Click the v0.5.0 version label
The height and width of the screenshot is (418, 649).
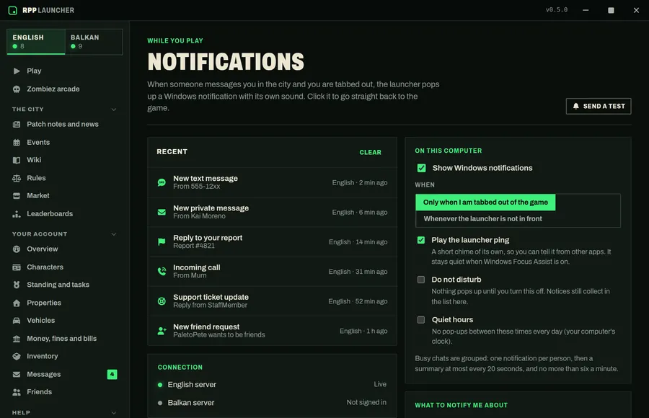(556, 10)
